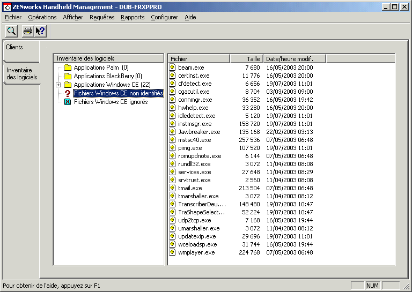Viewport: 412px width, 292px height.
Task: Click the file icon beside romupdnote.exe
Action: (x=172, y=156)
